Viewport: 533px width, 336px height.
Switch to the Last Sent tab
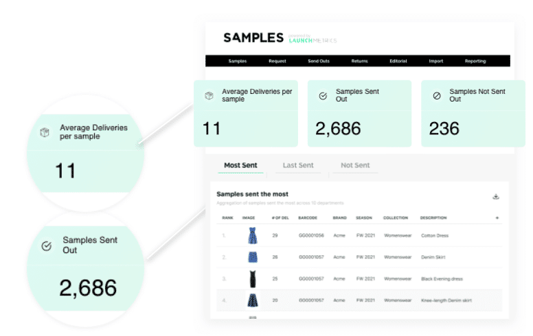coord(299,165)
